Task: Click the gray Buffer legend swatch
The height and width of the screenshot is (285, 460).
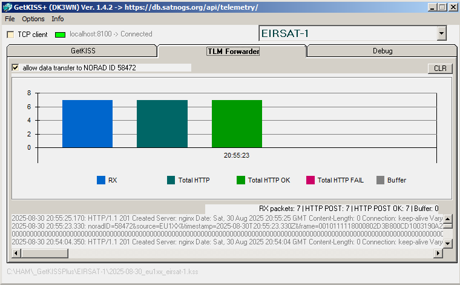Action: [380, 180]
